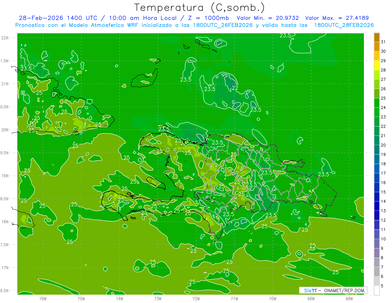Viewport: 392px width, 303px height.
Task: Click the '69W' longitude axis label
Action: click(x=311, y=298)
